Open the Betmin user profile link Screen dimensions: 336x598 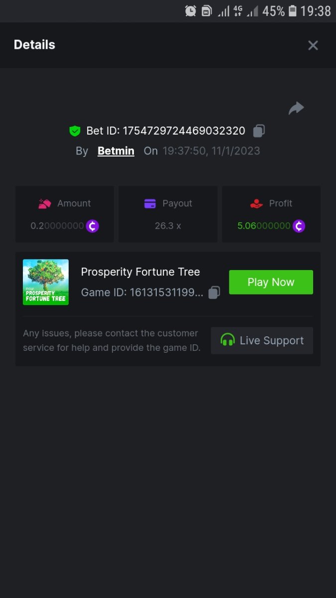[116, 151]
